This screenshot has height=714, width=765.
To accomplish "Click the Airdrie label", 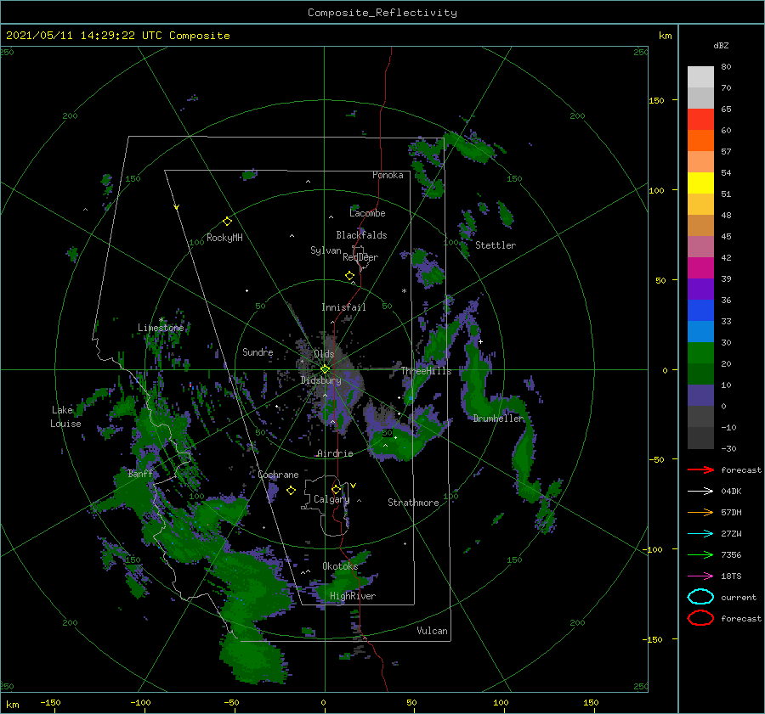I will [x=335, y=453].
